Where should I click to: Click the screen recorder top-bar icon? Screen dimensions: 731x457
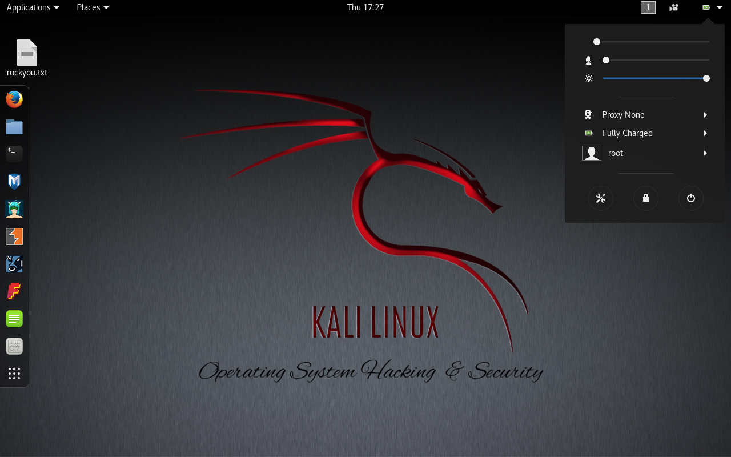(x=674, y=7)
